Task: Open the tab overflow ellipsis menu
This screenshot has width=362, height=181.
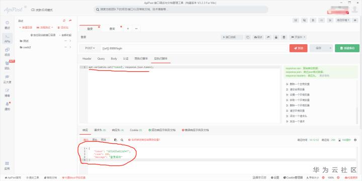Action: pos(136,29)
